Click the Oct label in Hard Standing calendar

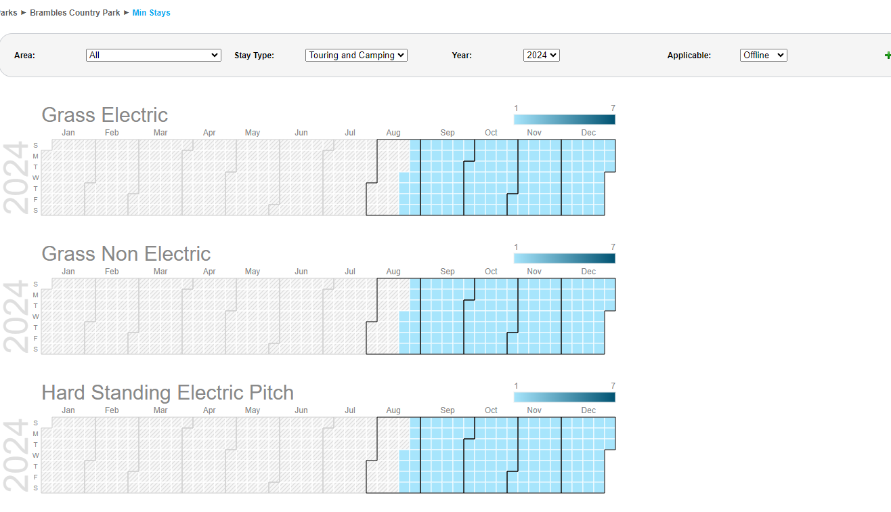coord(491,410)
